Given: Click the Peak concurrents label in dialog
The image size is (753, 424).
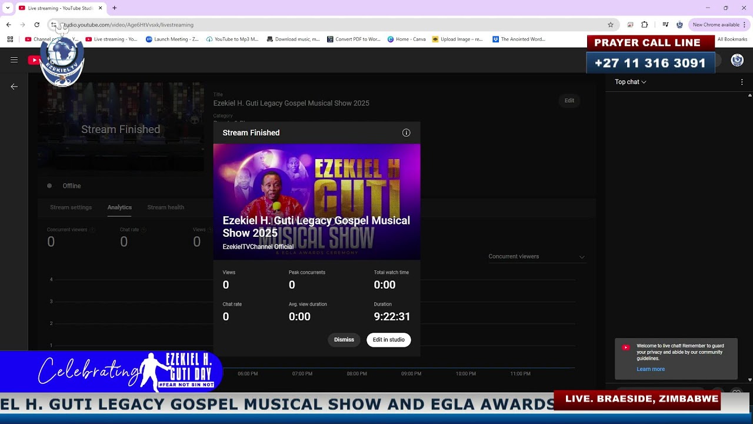Looking at the screenshot, I should click(307, 273).
